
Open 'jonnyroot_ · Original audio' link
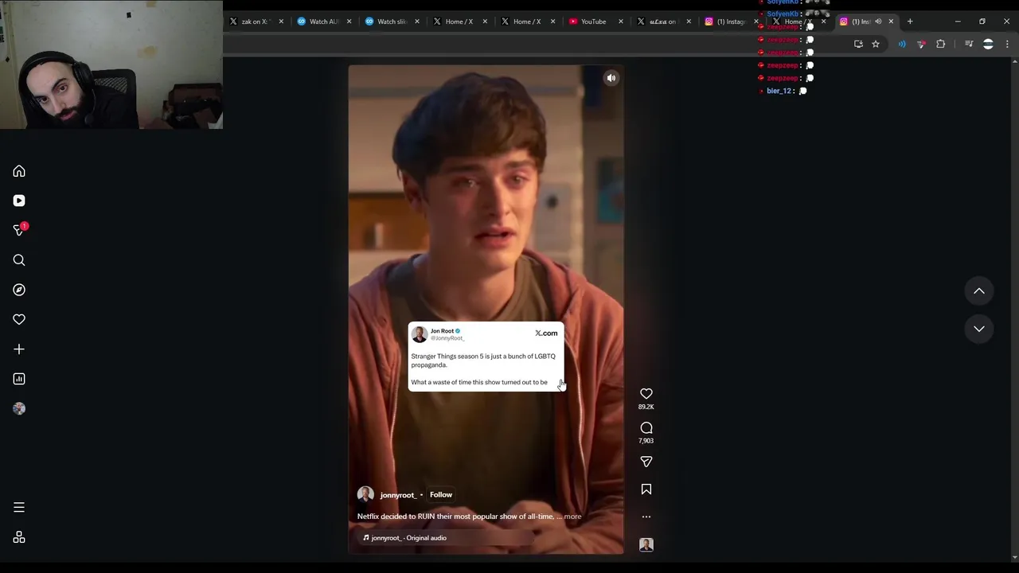[x=408, y=538]
